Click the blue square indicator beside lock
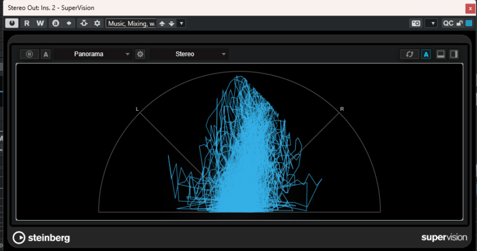 469,23
